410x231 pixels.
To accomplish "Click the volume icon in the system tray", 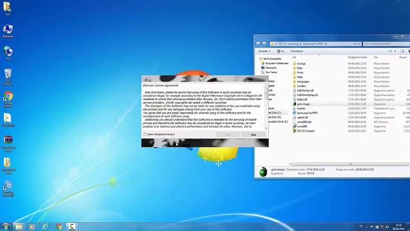I will point(388,227).
